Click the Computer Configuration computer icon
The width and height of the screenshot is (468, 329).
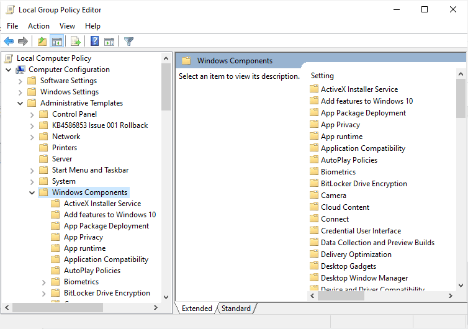pyautogui.click(x=20, y=70)
